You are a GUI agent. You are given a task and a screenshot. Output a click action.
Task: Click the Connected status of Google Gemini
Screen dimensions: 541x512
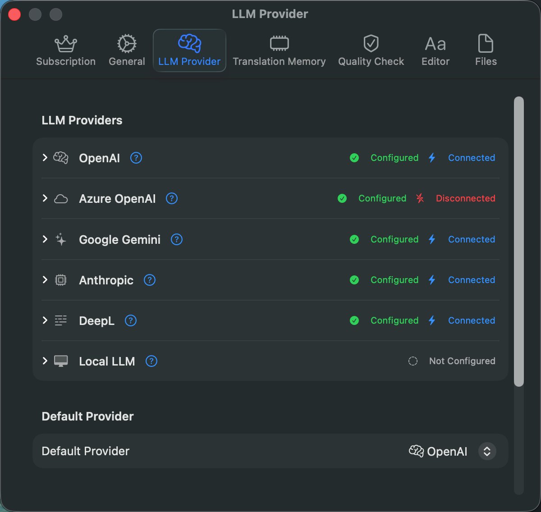click(x=472, y=239)
